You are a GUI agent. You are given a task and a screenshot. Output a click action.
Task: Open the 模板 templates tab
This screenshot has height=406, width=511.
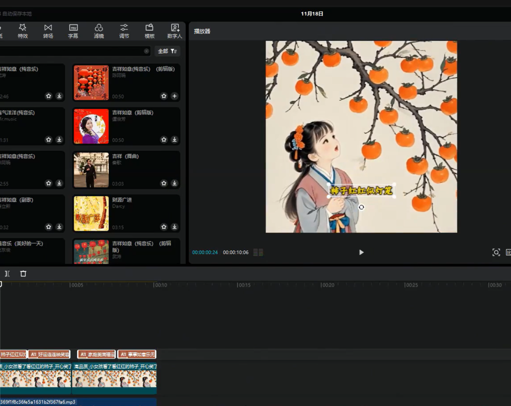coord(149,31)
